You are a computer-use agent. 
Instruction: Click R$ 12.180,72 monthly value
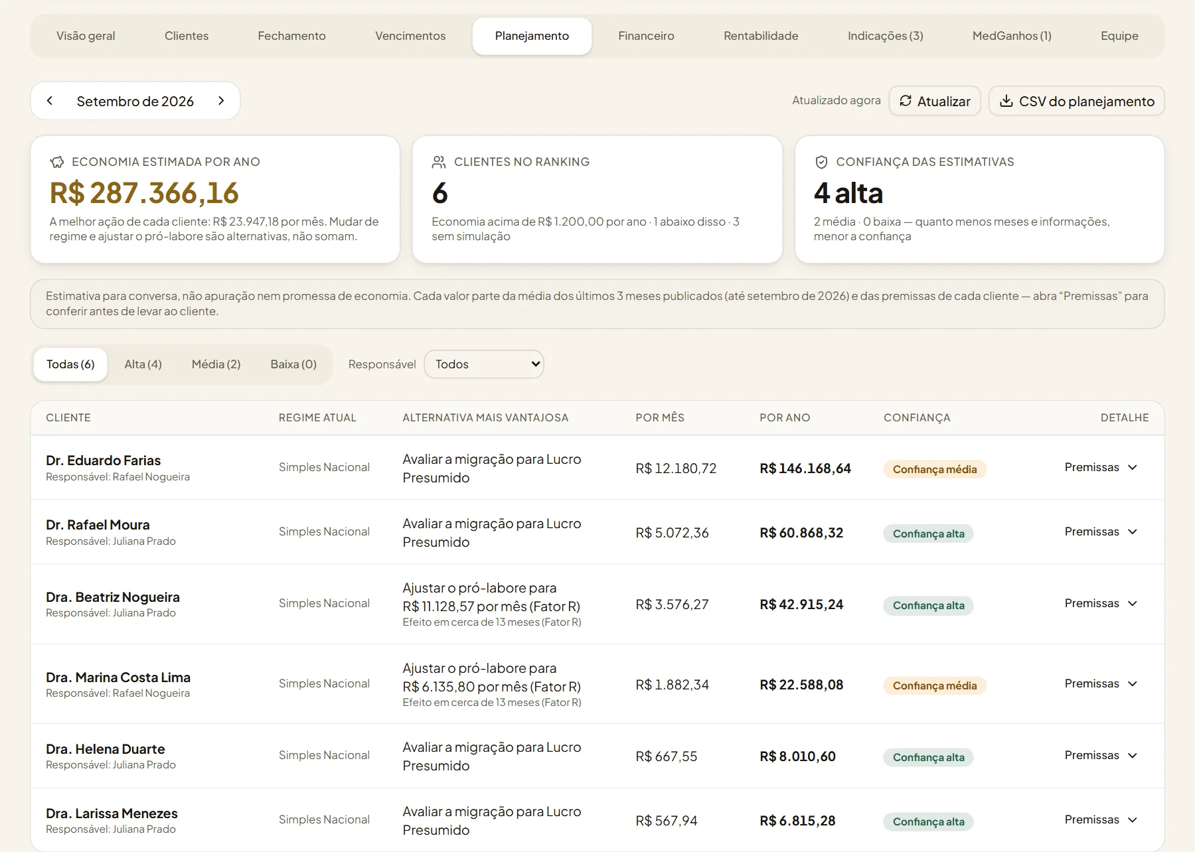point(676,468)
